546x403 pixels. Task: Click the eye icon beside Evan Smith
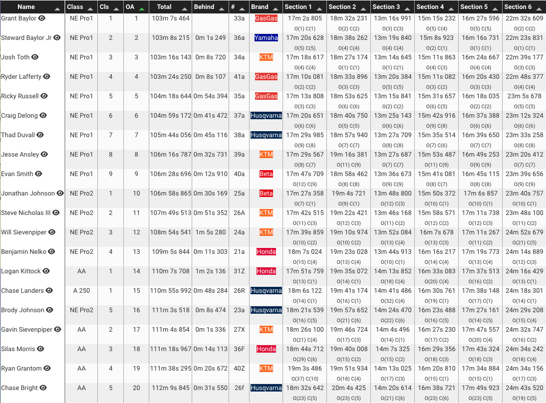38,174
